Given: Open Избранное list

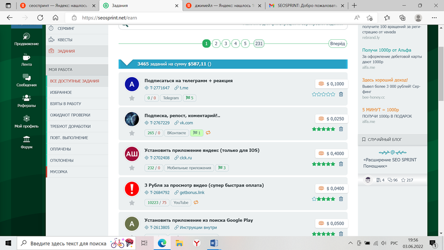Looking at the screenshot, I should tap(77, 92).
